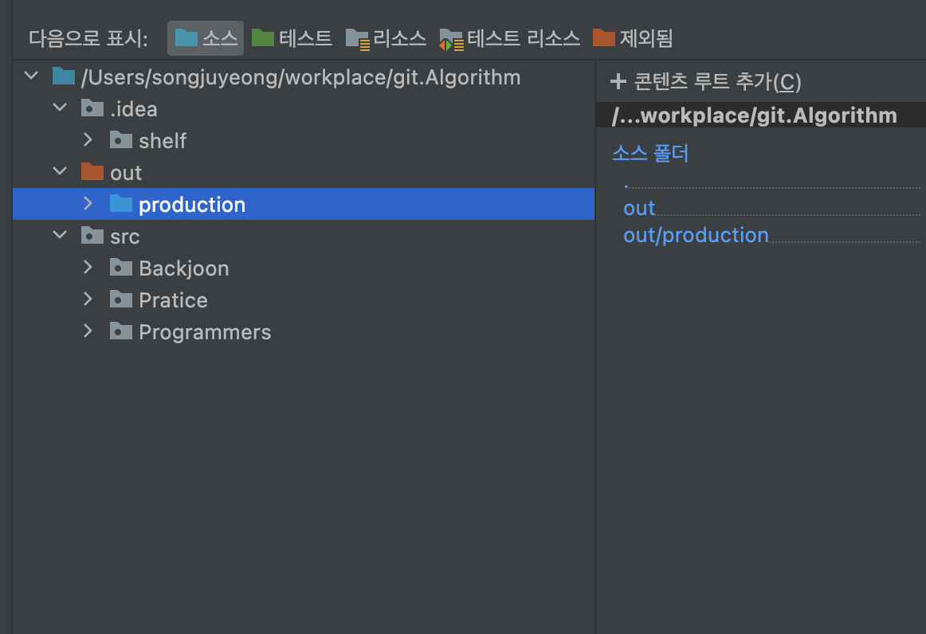Collapse the git.Algorithm root chevron

click(x=31, y=76)
